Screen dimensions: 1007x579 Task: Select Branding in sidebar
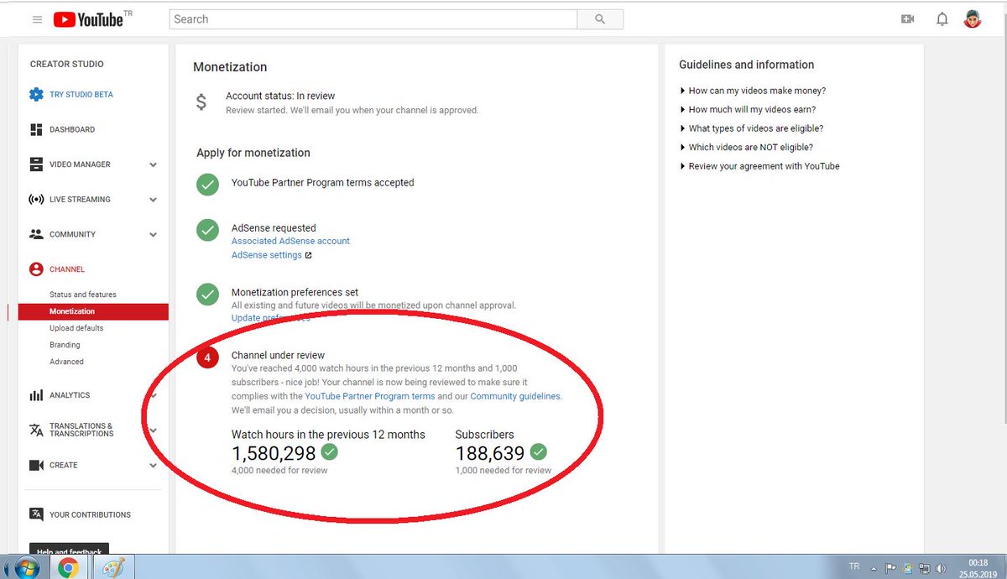coord(65,345)
